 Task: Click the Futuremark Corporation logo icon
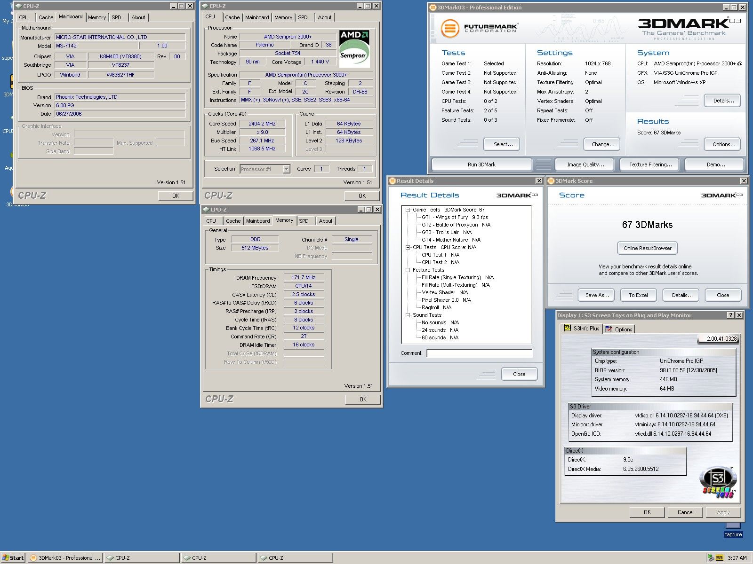pyautogui.click(x=450, y=28)
